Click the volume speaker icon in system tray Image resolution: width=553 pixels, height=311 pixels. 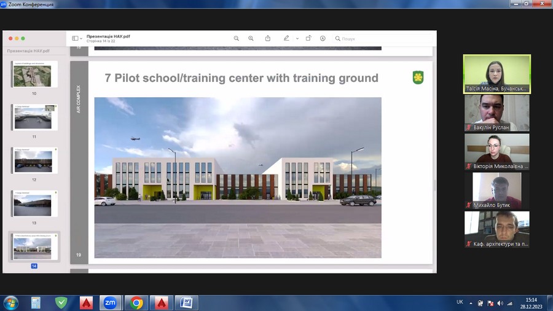click(500, 302)
